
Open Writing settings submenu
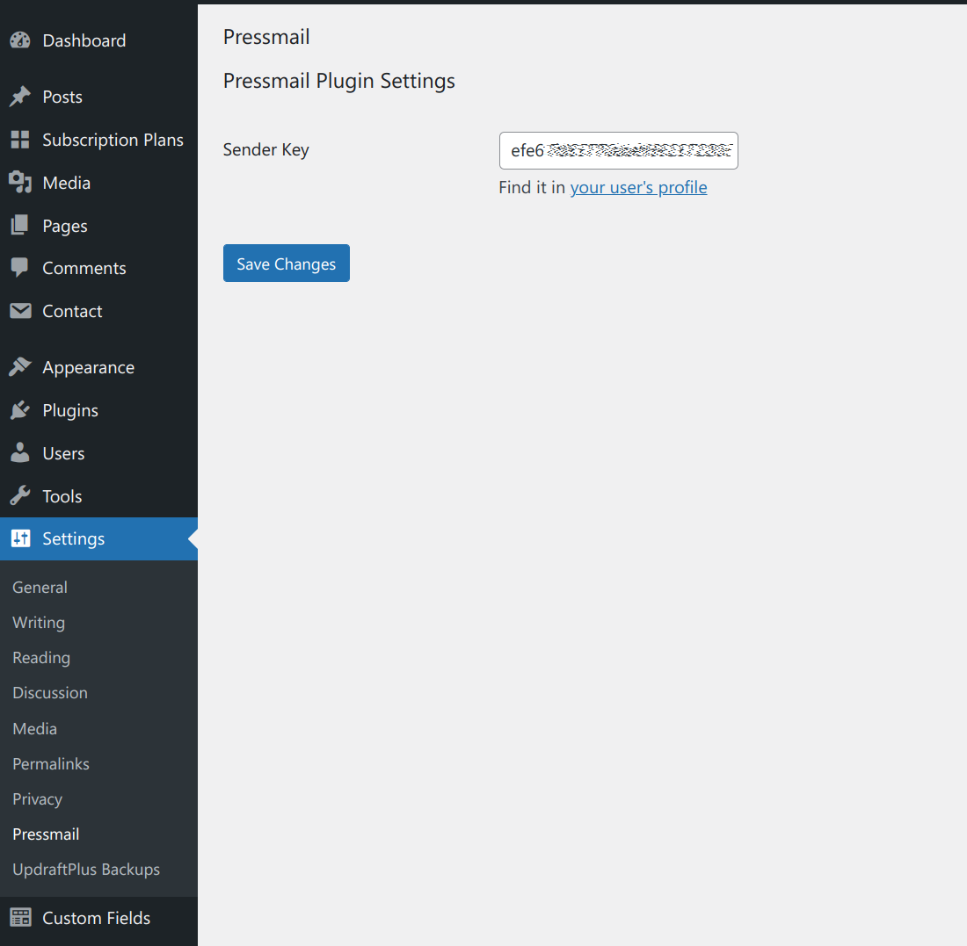click(x=39, y=623)
